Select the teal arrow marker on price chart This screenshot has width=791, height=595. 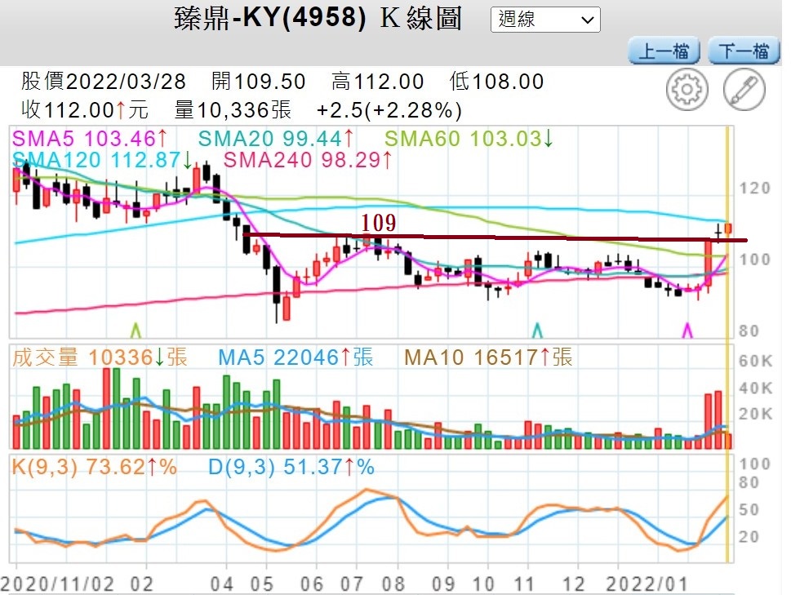click(537, 330)
